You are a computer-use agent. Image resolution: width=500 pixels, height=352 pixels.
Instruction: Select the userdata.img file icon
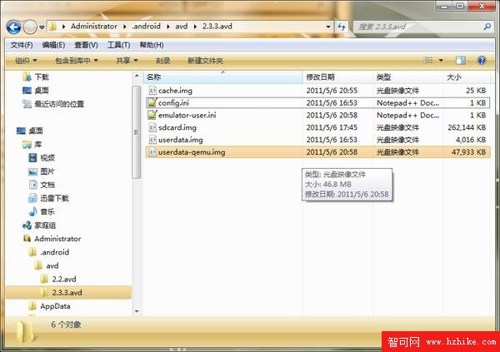152,140
